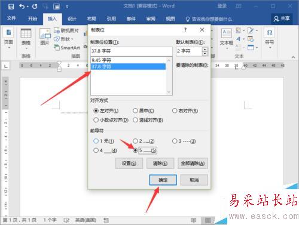299x225 pixels.
Task: Decrease default tab stop with down spinner
Action: 205,54
